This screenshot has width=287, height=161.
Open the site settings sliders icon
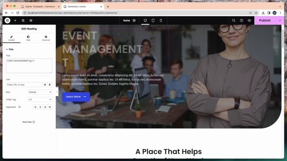tap(23, 21)
